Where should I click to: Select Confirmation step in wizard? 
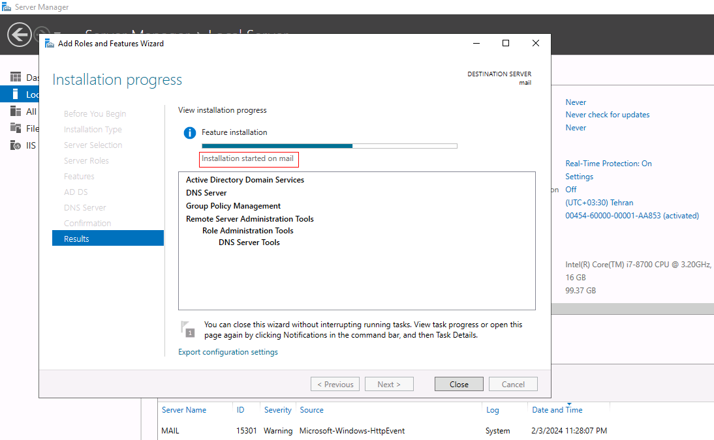pyautogui.click(x=87, y=223)
